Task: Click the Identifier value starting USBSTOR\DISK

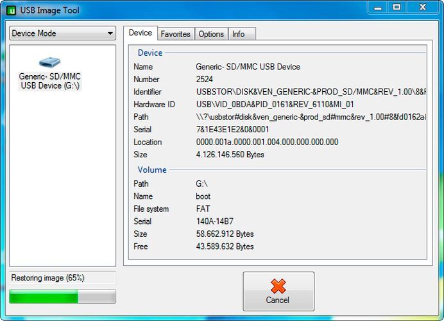Action: (311, 92)
